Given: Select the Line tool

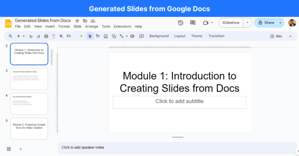Looking at the screenshot, I should click(x=121, y=36).
